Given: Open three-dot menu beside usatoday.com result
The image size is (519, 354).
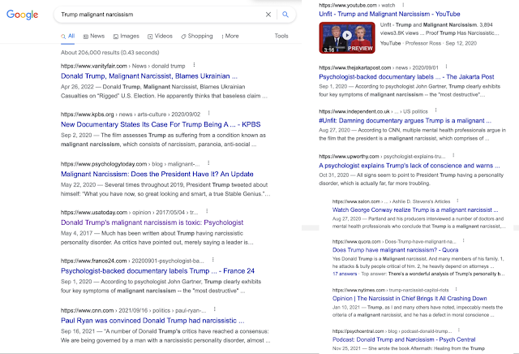Looking at the screenshot, I should [208, 211].
